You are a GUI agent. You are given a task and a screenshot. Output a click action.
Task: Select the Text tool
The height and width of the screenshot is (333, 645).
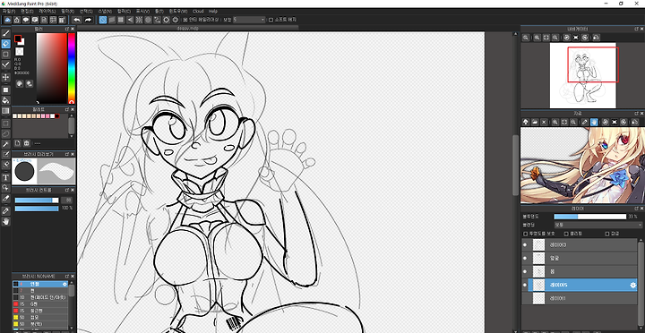pos(5,177)
